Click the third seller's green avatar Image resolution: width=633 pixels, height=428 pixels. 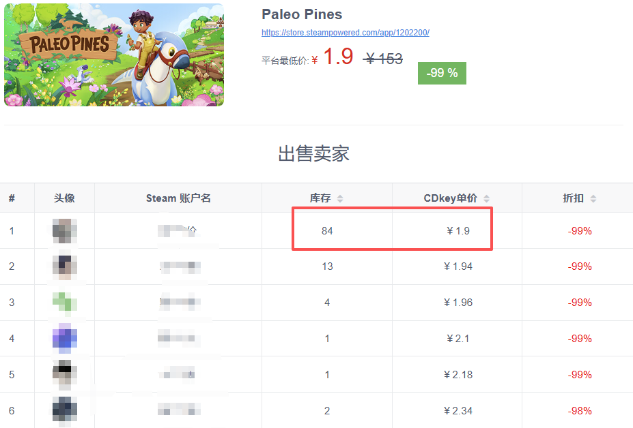coord(65,303)
